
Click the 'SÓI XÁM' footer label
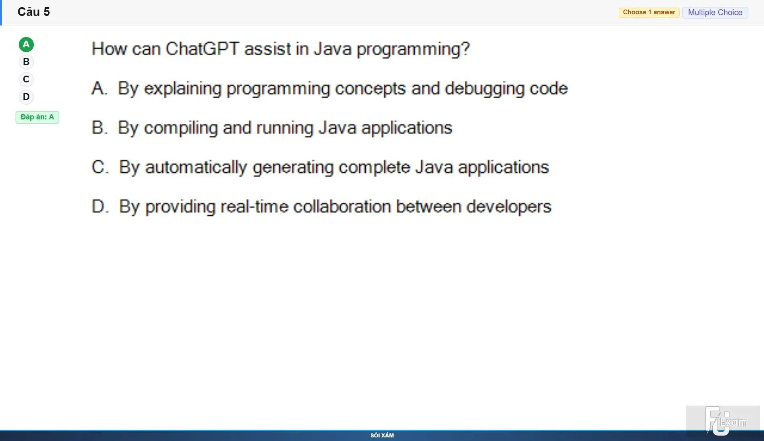point(382,435)
